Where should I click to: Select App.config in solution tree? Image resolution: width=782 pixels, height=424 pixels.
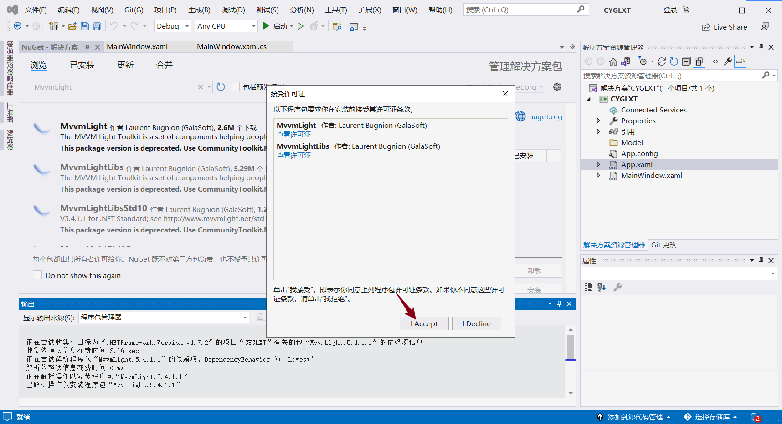639,153
